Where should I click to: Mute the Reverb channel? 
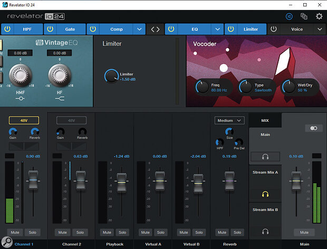pyautogui.click(x=222, y=232)
